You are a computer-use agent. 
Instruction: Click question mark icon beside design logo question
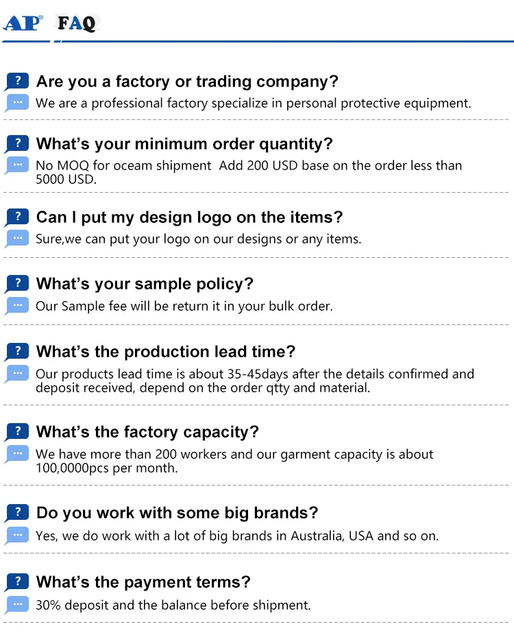[x=17, y=217]
